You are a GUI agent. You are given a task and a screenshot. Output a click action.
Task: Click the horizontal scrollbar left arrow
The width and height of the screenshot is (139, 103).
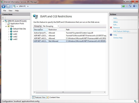pos(34,92)
